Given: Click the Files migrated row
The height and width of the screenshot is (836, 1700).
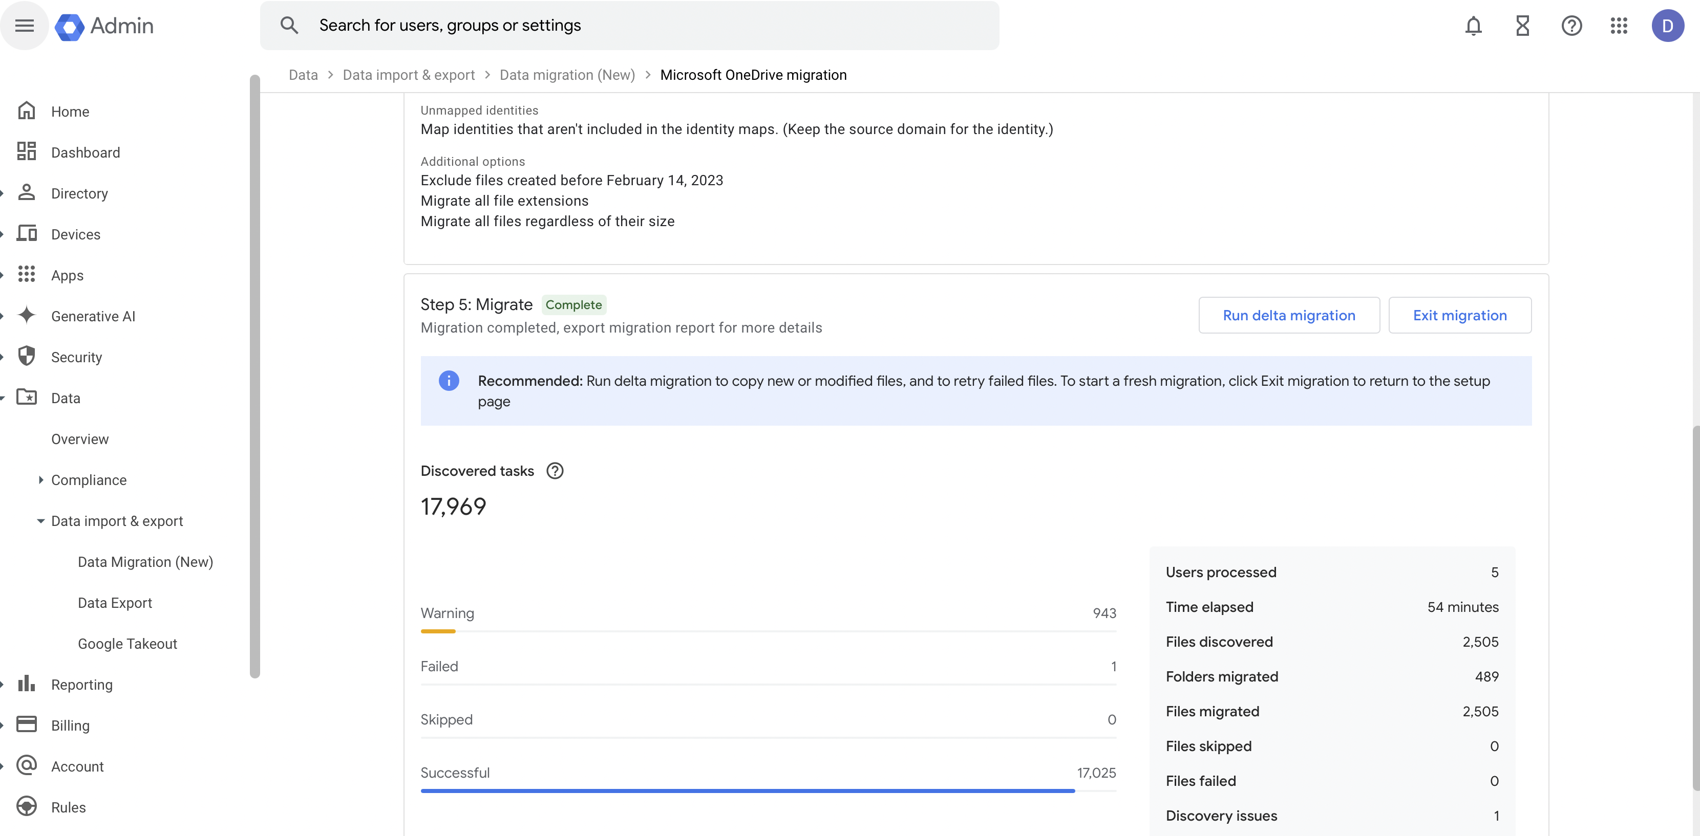Looking at the screenshot, I should click(1332, 711).
